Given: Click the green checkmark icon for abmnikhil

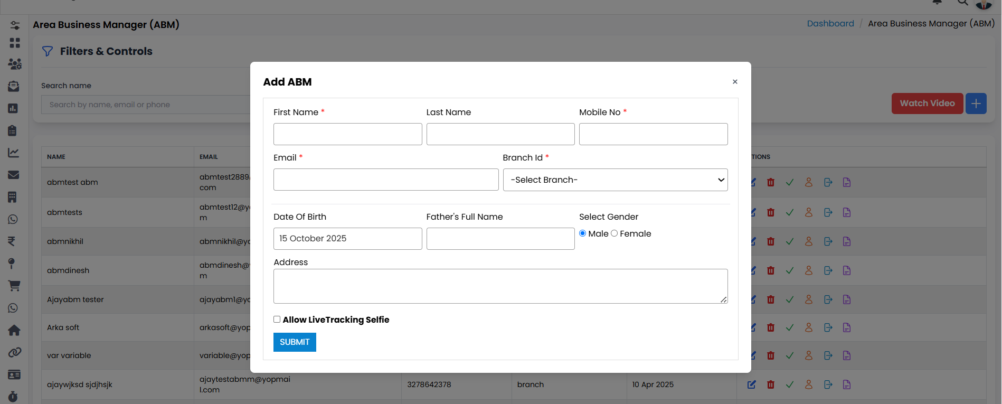Looking at the screenshot, I should point(790,241).
